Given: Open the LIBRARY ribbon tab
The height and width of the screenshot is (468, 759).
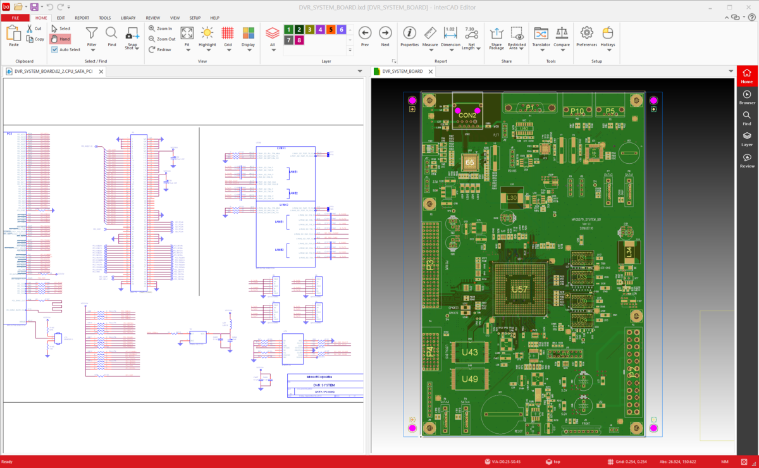Looking at the screenshot, I should [x=128, y=18].
